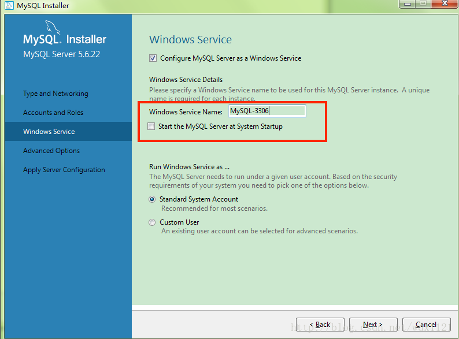Click Recommended for most scenarios text
This screenshot has height=339, width=459.
[214, 208]
